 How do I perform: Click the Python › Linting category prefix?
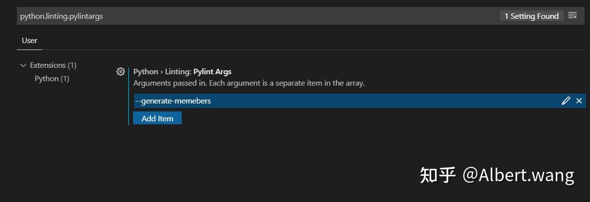click(x=162, y=72)
